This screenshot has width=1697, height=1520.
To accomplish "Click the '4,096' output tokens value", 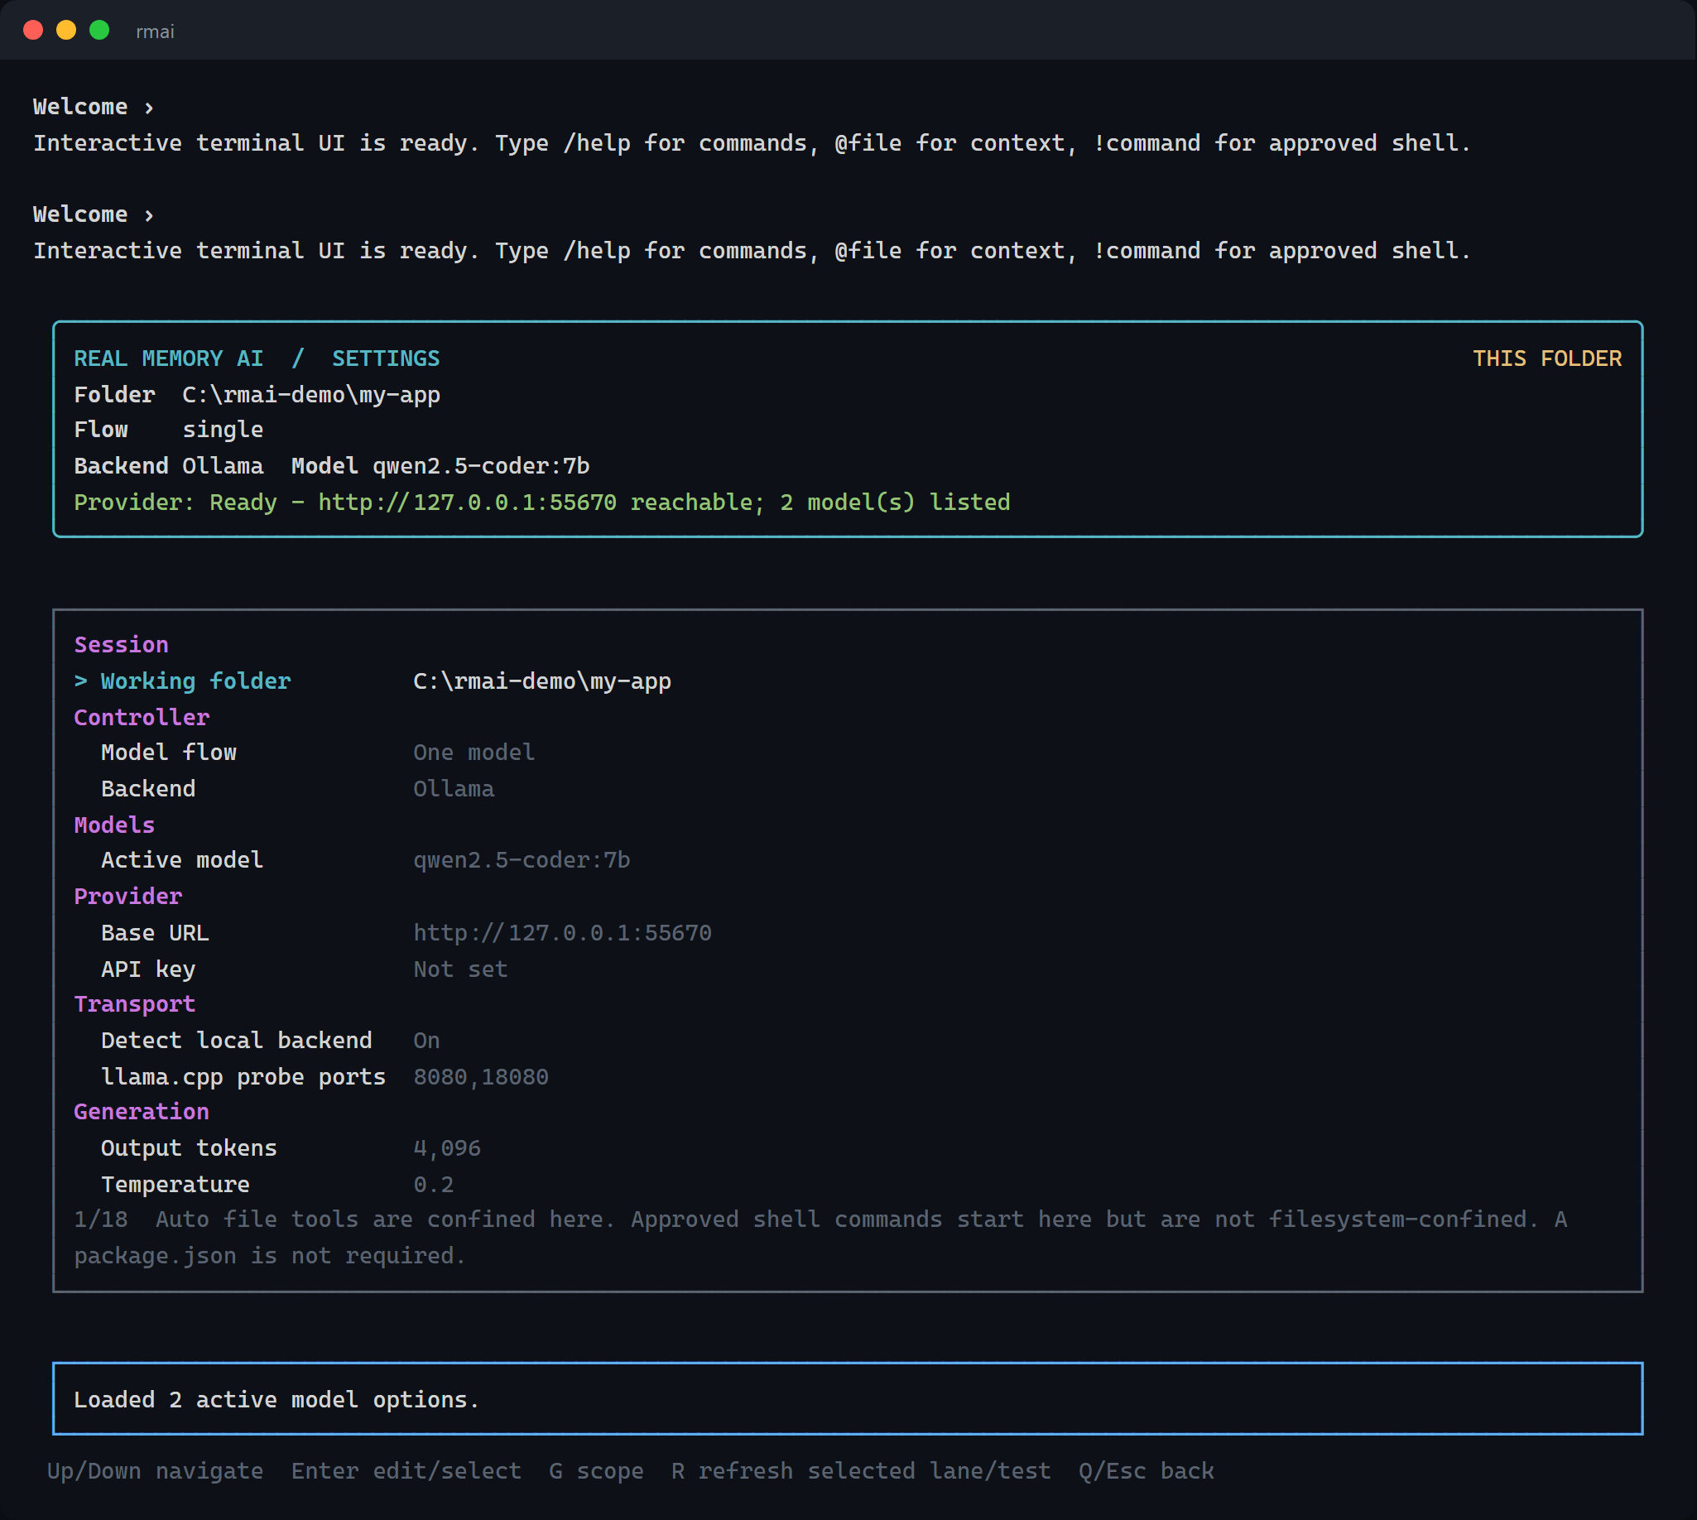I will coord(447,1148).
